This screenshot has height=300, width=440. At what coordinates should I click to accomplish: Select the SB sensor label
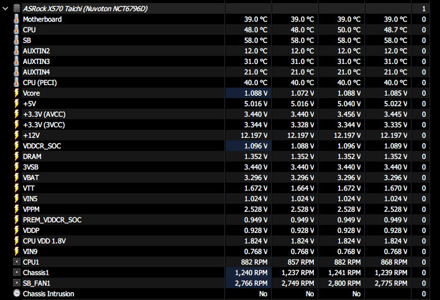pos(27,40)
